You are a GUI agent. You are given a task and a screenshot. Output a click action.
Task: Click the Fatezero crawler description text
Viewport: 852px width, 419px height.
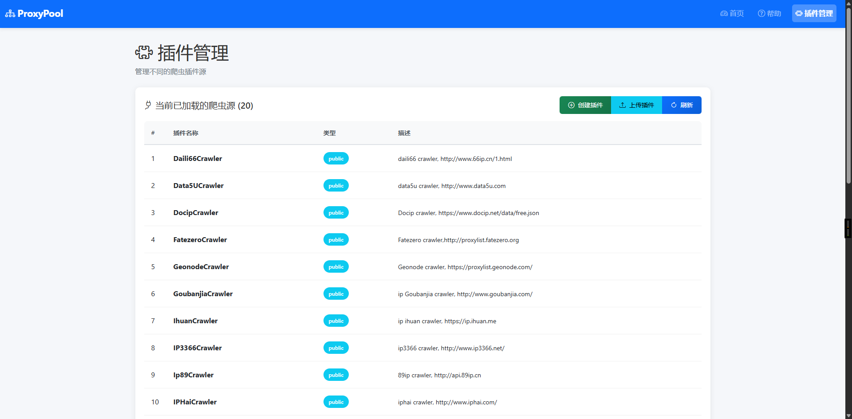coord(458,240)
